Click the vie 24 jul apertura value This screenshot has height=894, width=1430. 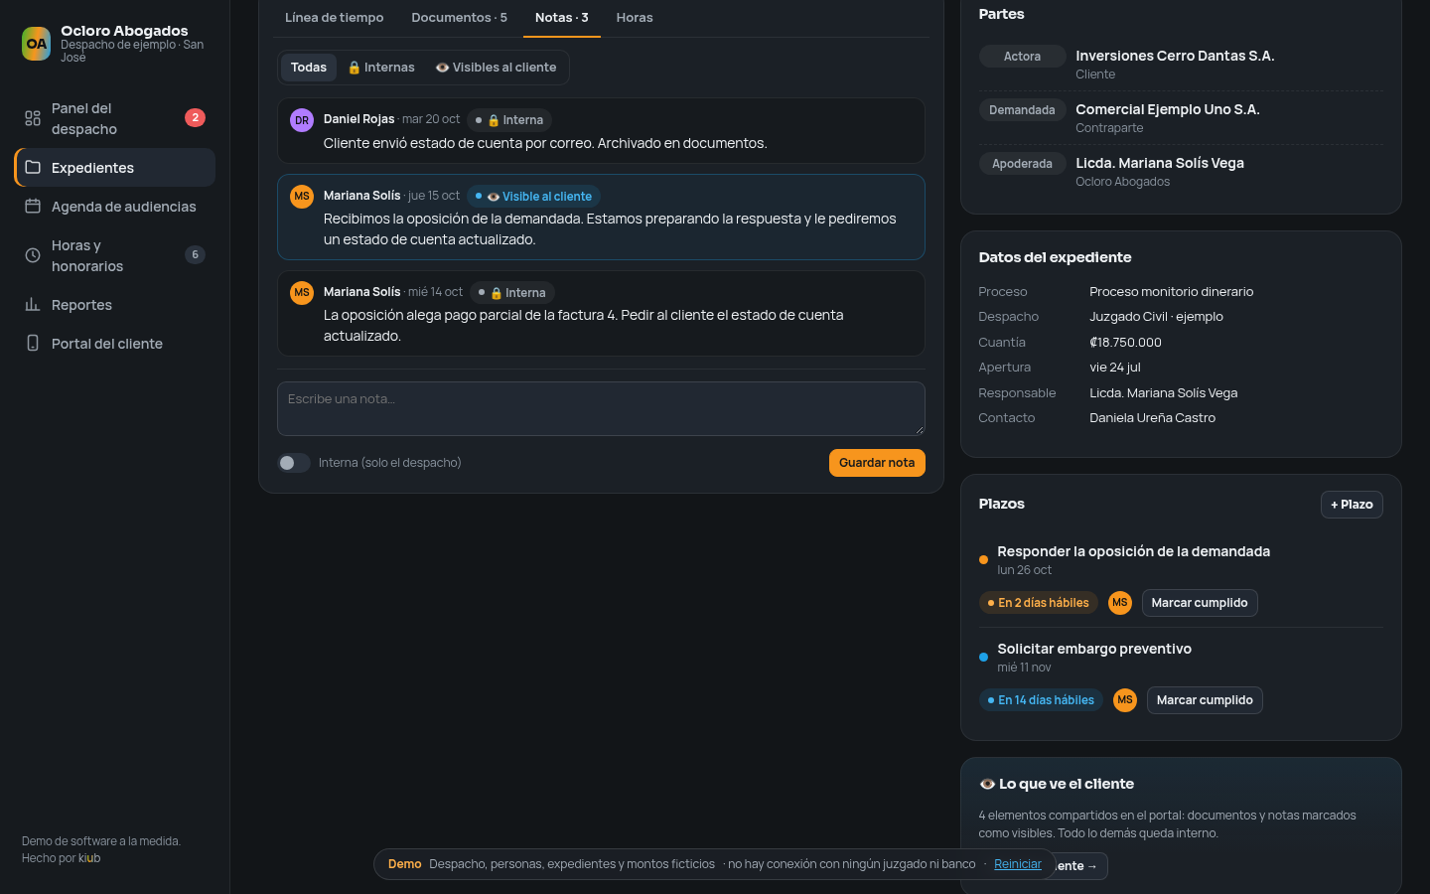pos(1115,368)
